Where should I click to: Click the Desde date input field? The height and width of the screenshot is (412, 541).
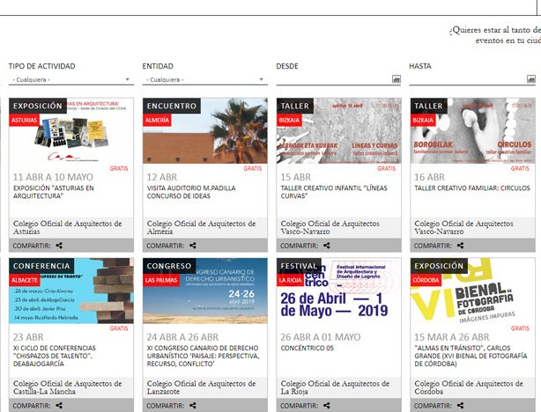(x=331, y=80)
